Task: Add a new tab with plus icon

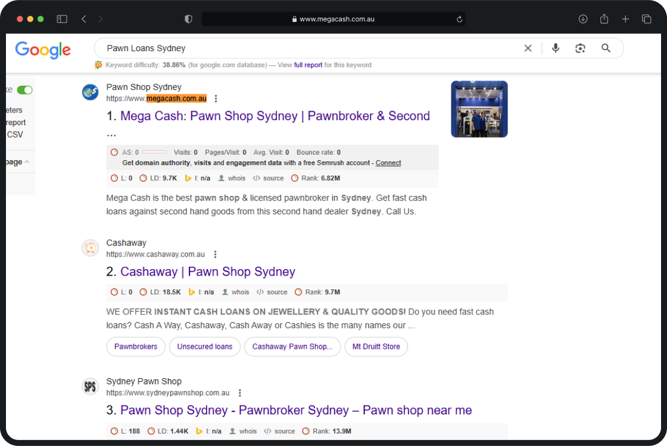Action: pyautogui.click(x=625, y=18)
